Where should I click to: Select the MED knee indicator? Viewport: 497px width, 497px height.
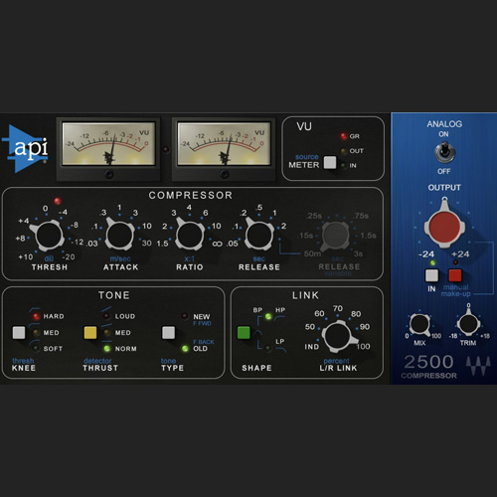tap(36, 332)
